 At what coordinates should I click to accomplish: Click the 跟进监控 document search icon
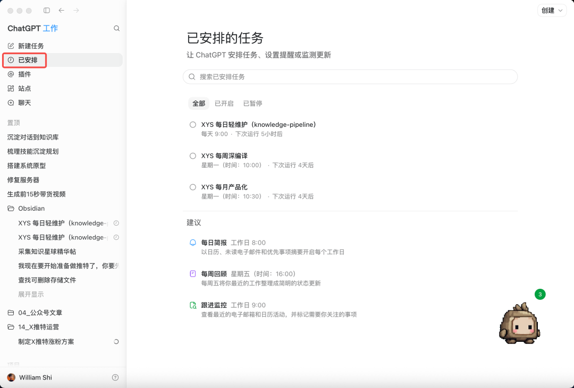point(192,305)
